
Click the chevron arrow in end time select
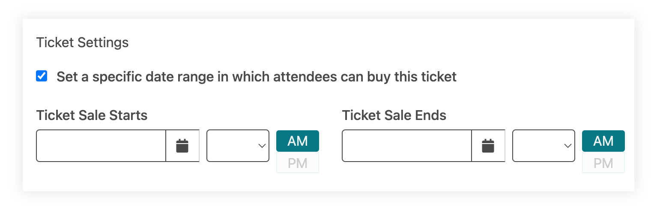point(568,146)
